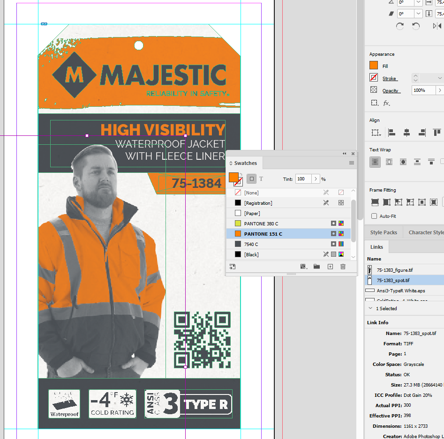The height and width of the screenshot is (439, 444).
Task: Fit frame to content
Action: (x=410, y=202)
